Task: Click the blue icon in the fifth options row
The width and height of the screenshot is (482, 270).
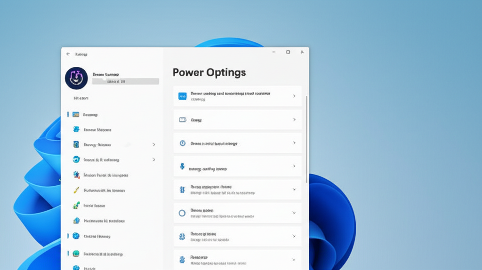Action: click(182, 190)
